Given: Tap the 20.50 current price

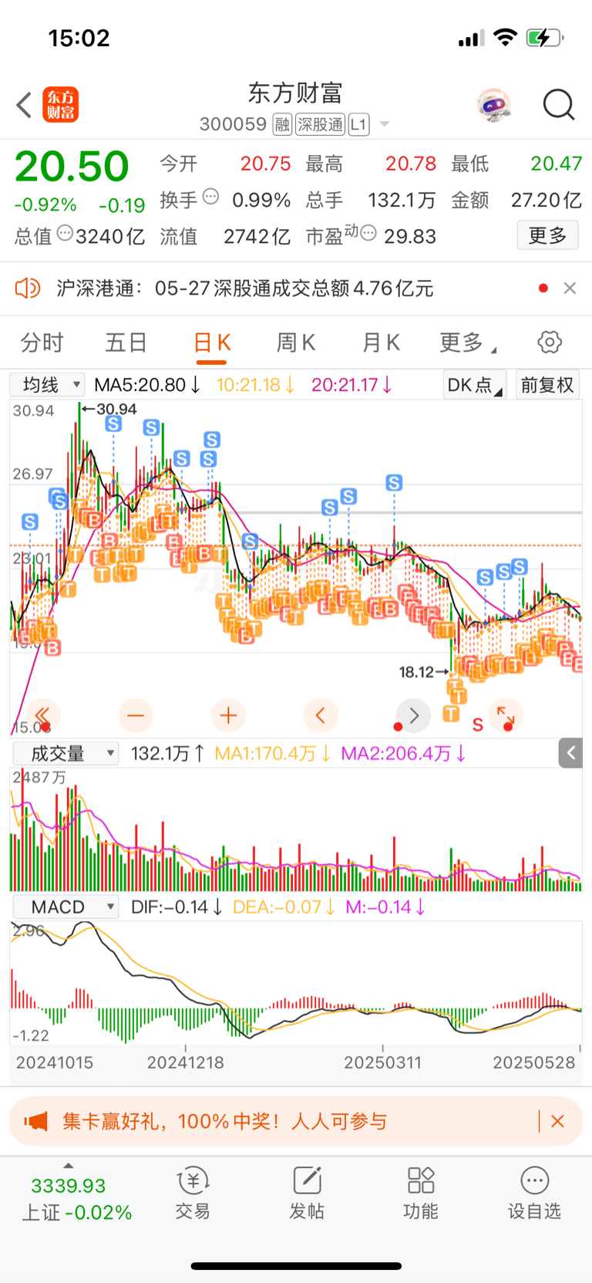Looking at the screenshot, I should pyautogui.click(x=72, y=166).
